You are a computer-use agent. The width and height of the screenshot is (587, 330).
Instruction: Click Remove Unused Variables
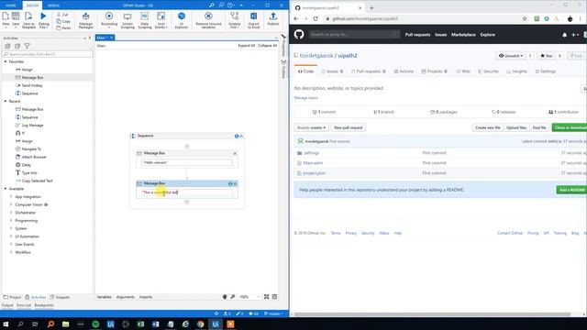click(x=208, y=20)
